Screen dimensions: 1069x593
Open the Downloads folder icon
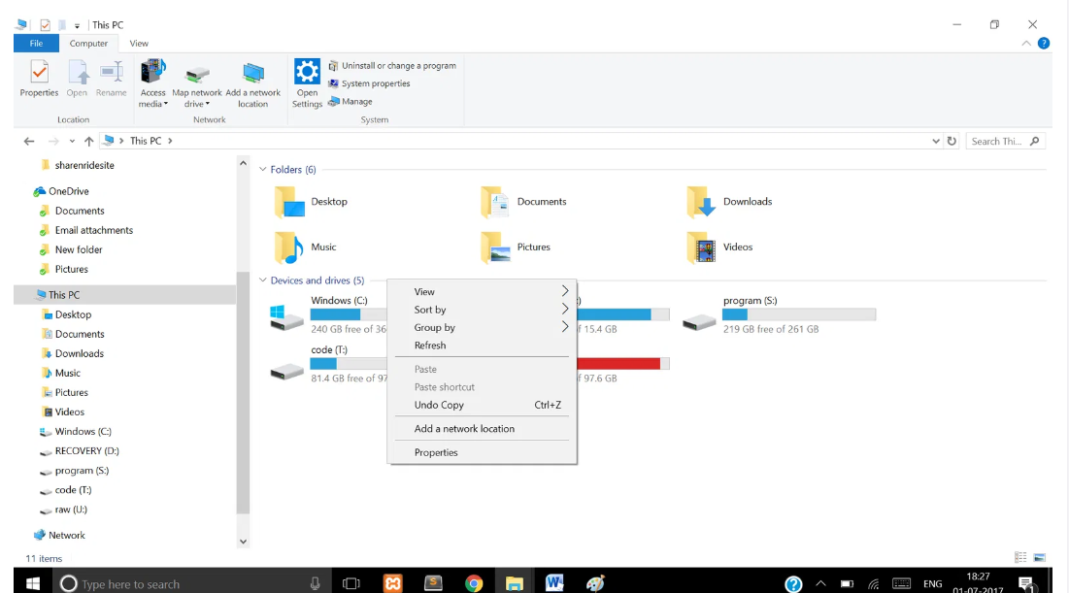[x=701, y=202]
